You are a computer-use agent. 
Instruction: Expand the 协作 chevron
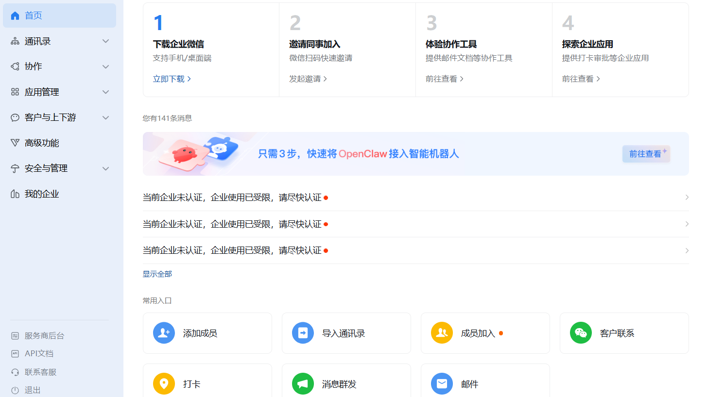coord(105,66)
